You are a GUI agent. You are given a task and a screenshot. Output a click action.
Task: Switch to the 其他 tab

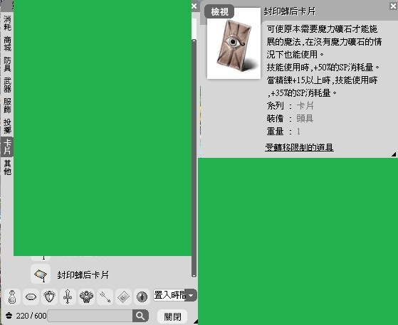point(7,167)
